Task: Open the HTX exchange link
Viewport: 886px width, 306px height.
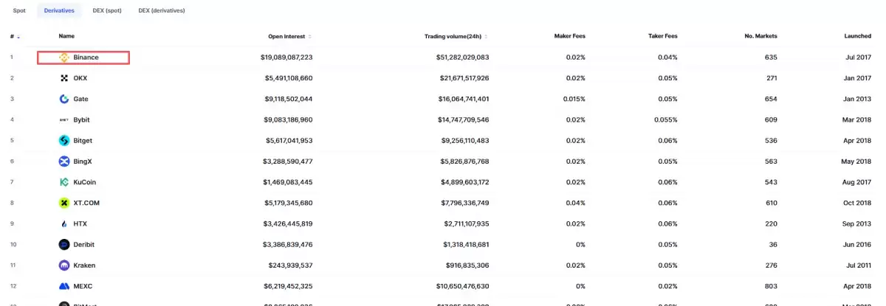Action: 80,223
